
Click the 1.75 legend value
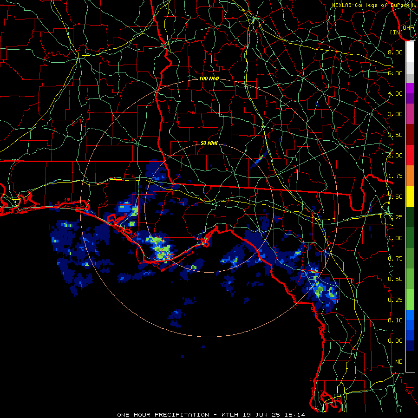point(395,176)
